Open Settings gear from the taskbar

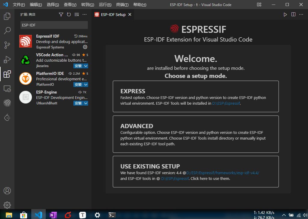97,215
